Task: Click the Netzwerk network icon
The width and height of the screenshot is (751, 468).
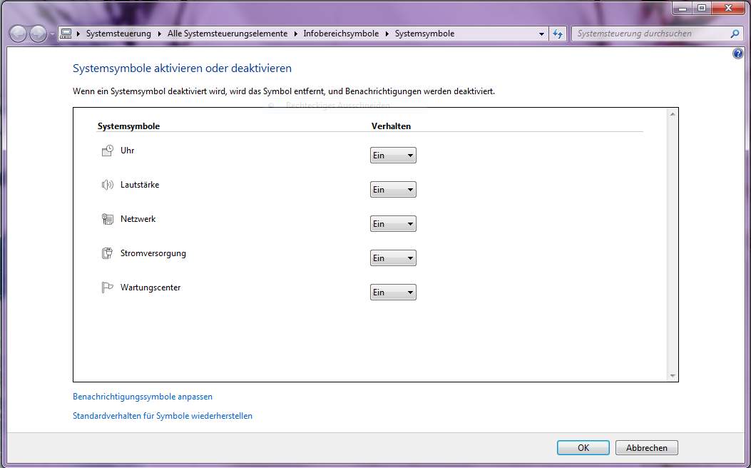Action: pyautogui.click(x=108, y=218)
